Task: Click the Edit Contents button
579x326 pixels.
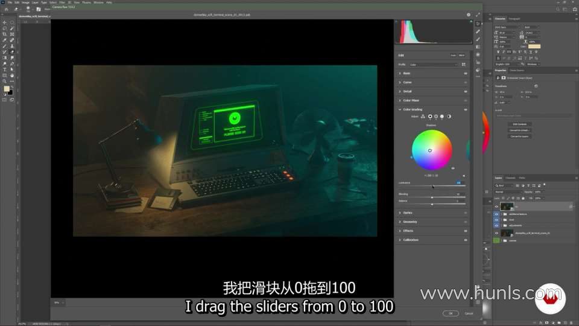Action: 519,124
